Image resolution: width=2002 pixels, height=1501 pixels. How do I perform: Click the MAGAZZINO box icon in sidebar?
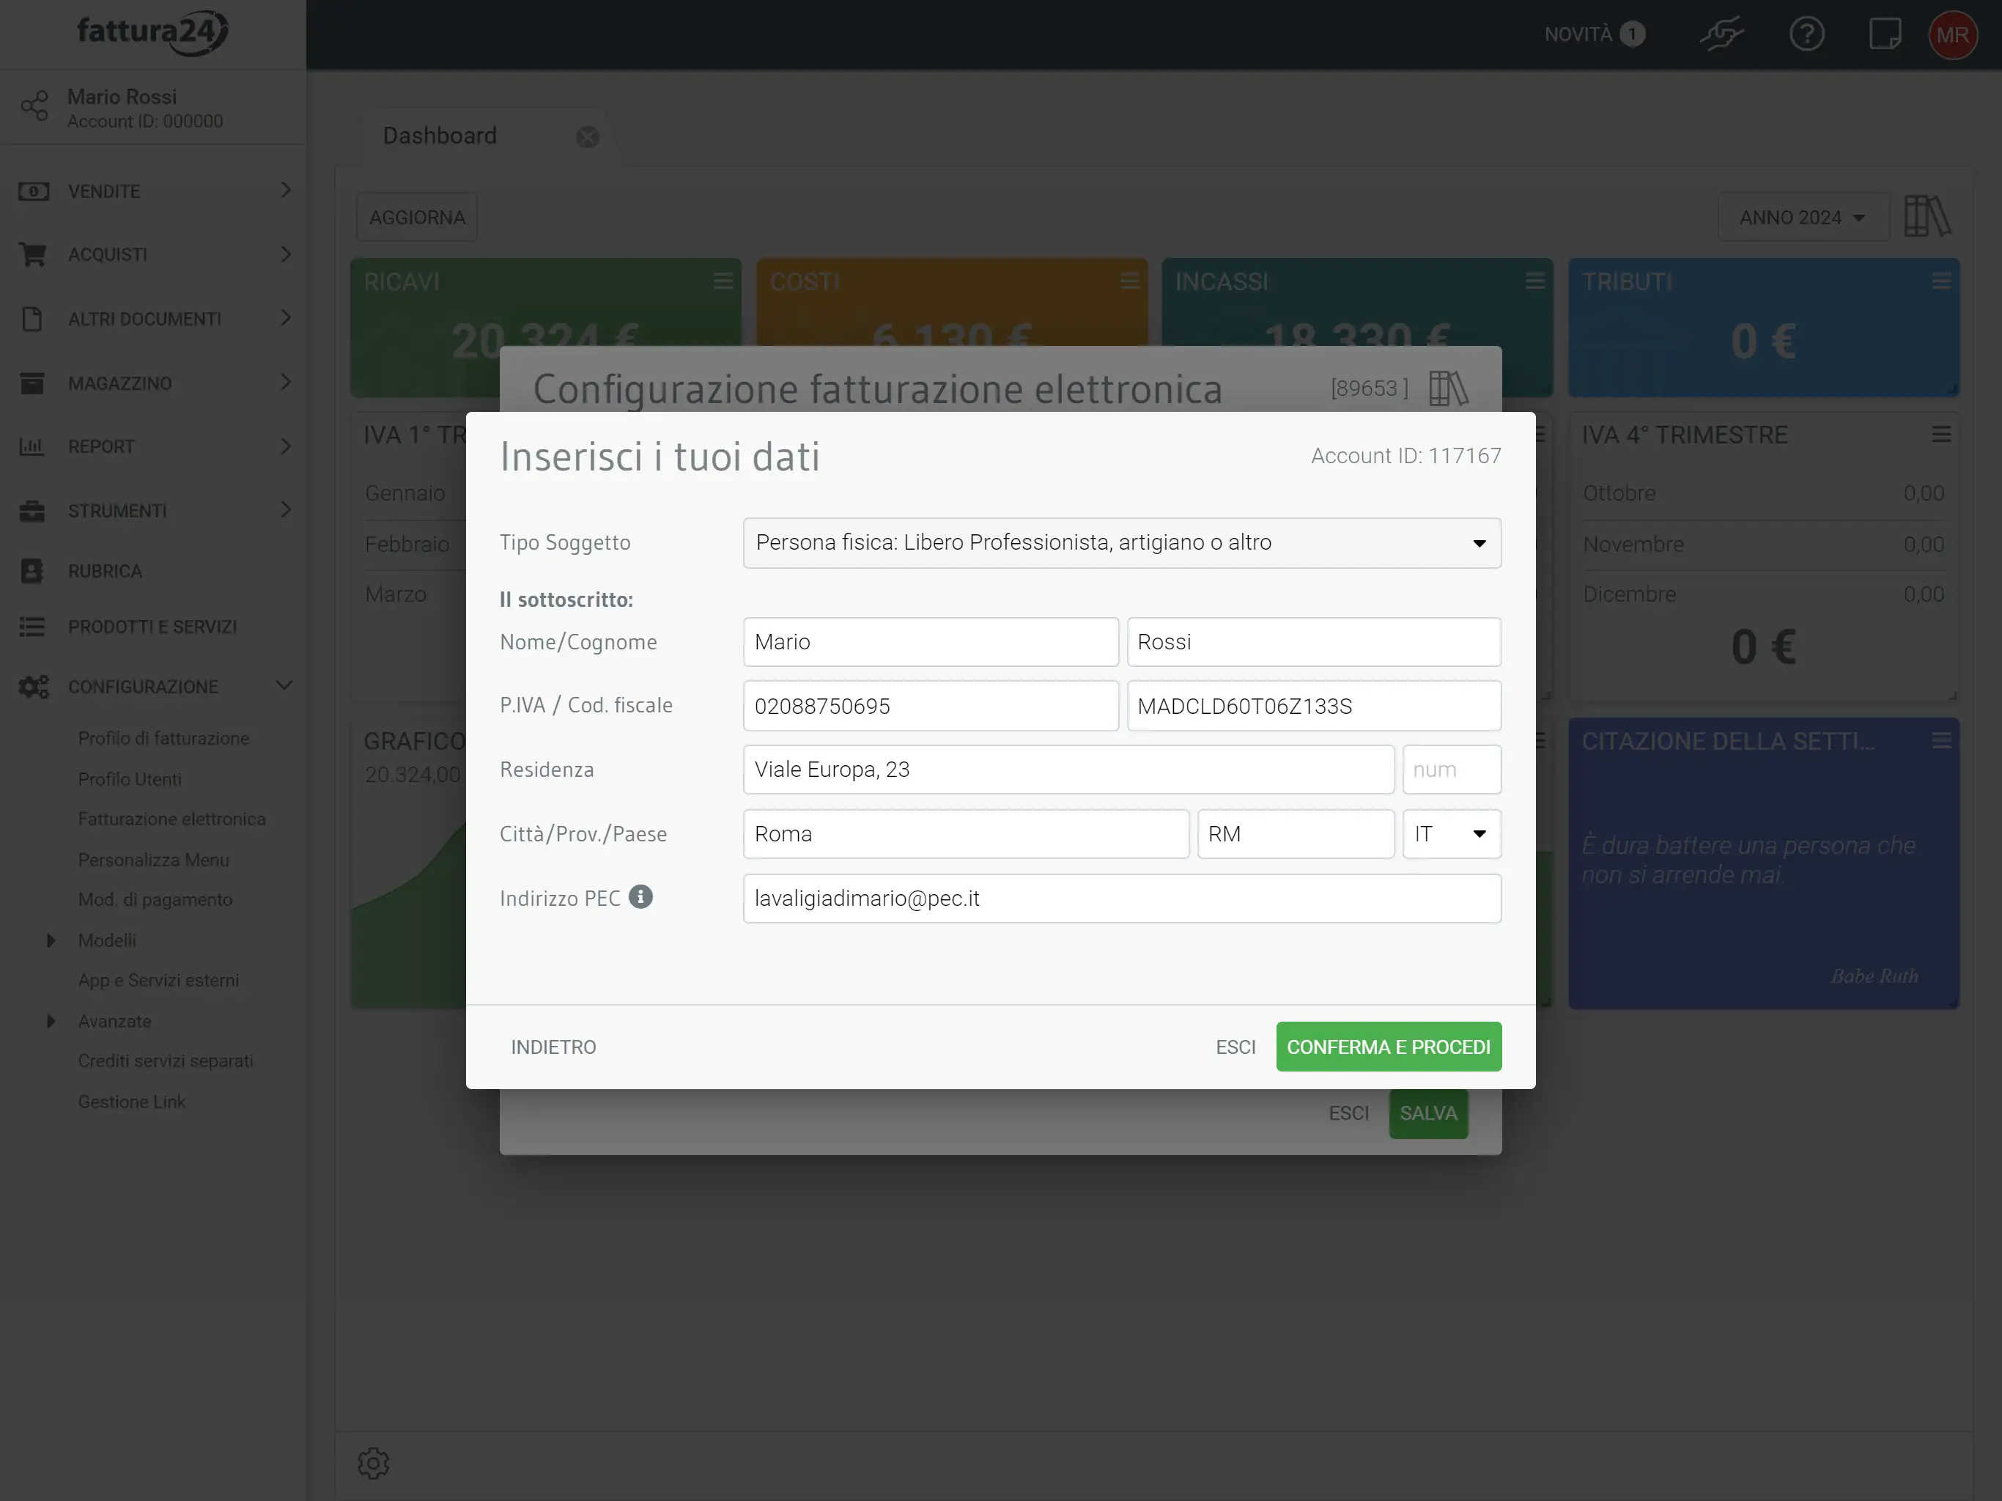(32, 383)
